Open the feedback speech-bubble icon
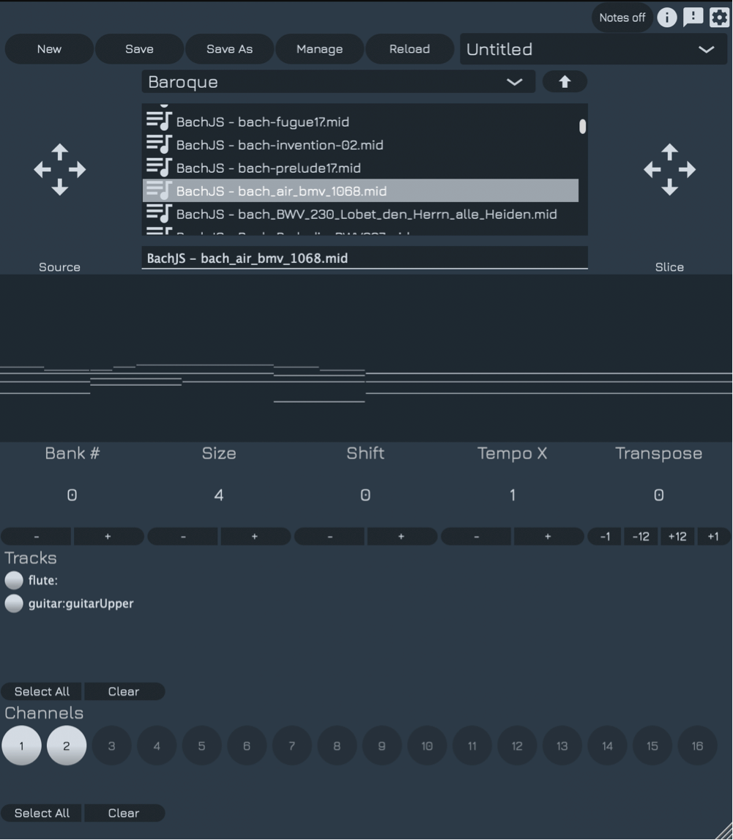 [693, 18]
